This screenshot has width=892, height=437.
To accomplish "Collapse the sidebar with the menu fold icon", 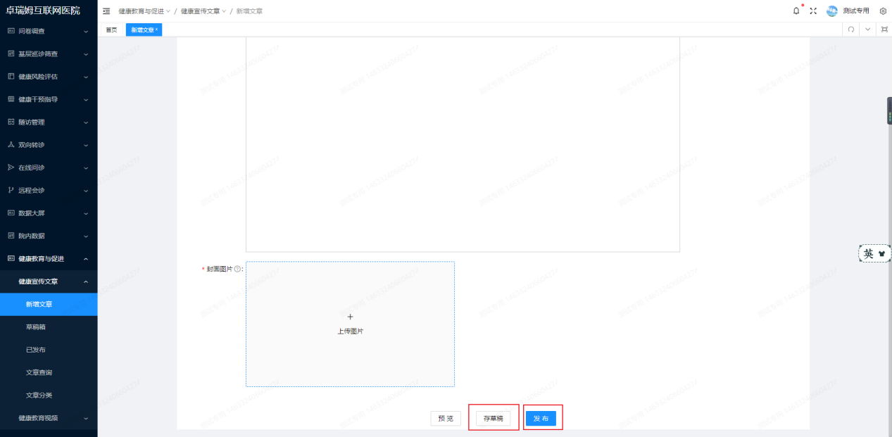I will 106,11.
